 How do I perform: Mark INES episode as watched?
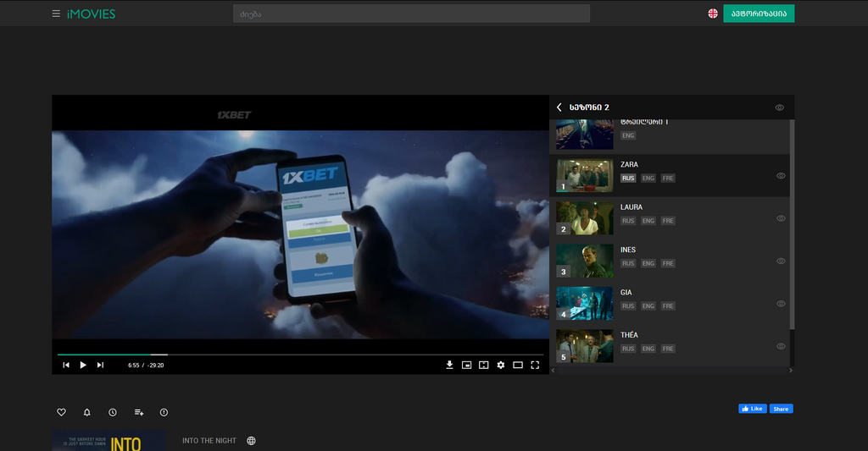pyautogui.click(x=781, y=261)
